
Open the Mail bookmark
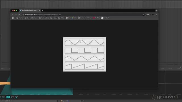(68, 18)
